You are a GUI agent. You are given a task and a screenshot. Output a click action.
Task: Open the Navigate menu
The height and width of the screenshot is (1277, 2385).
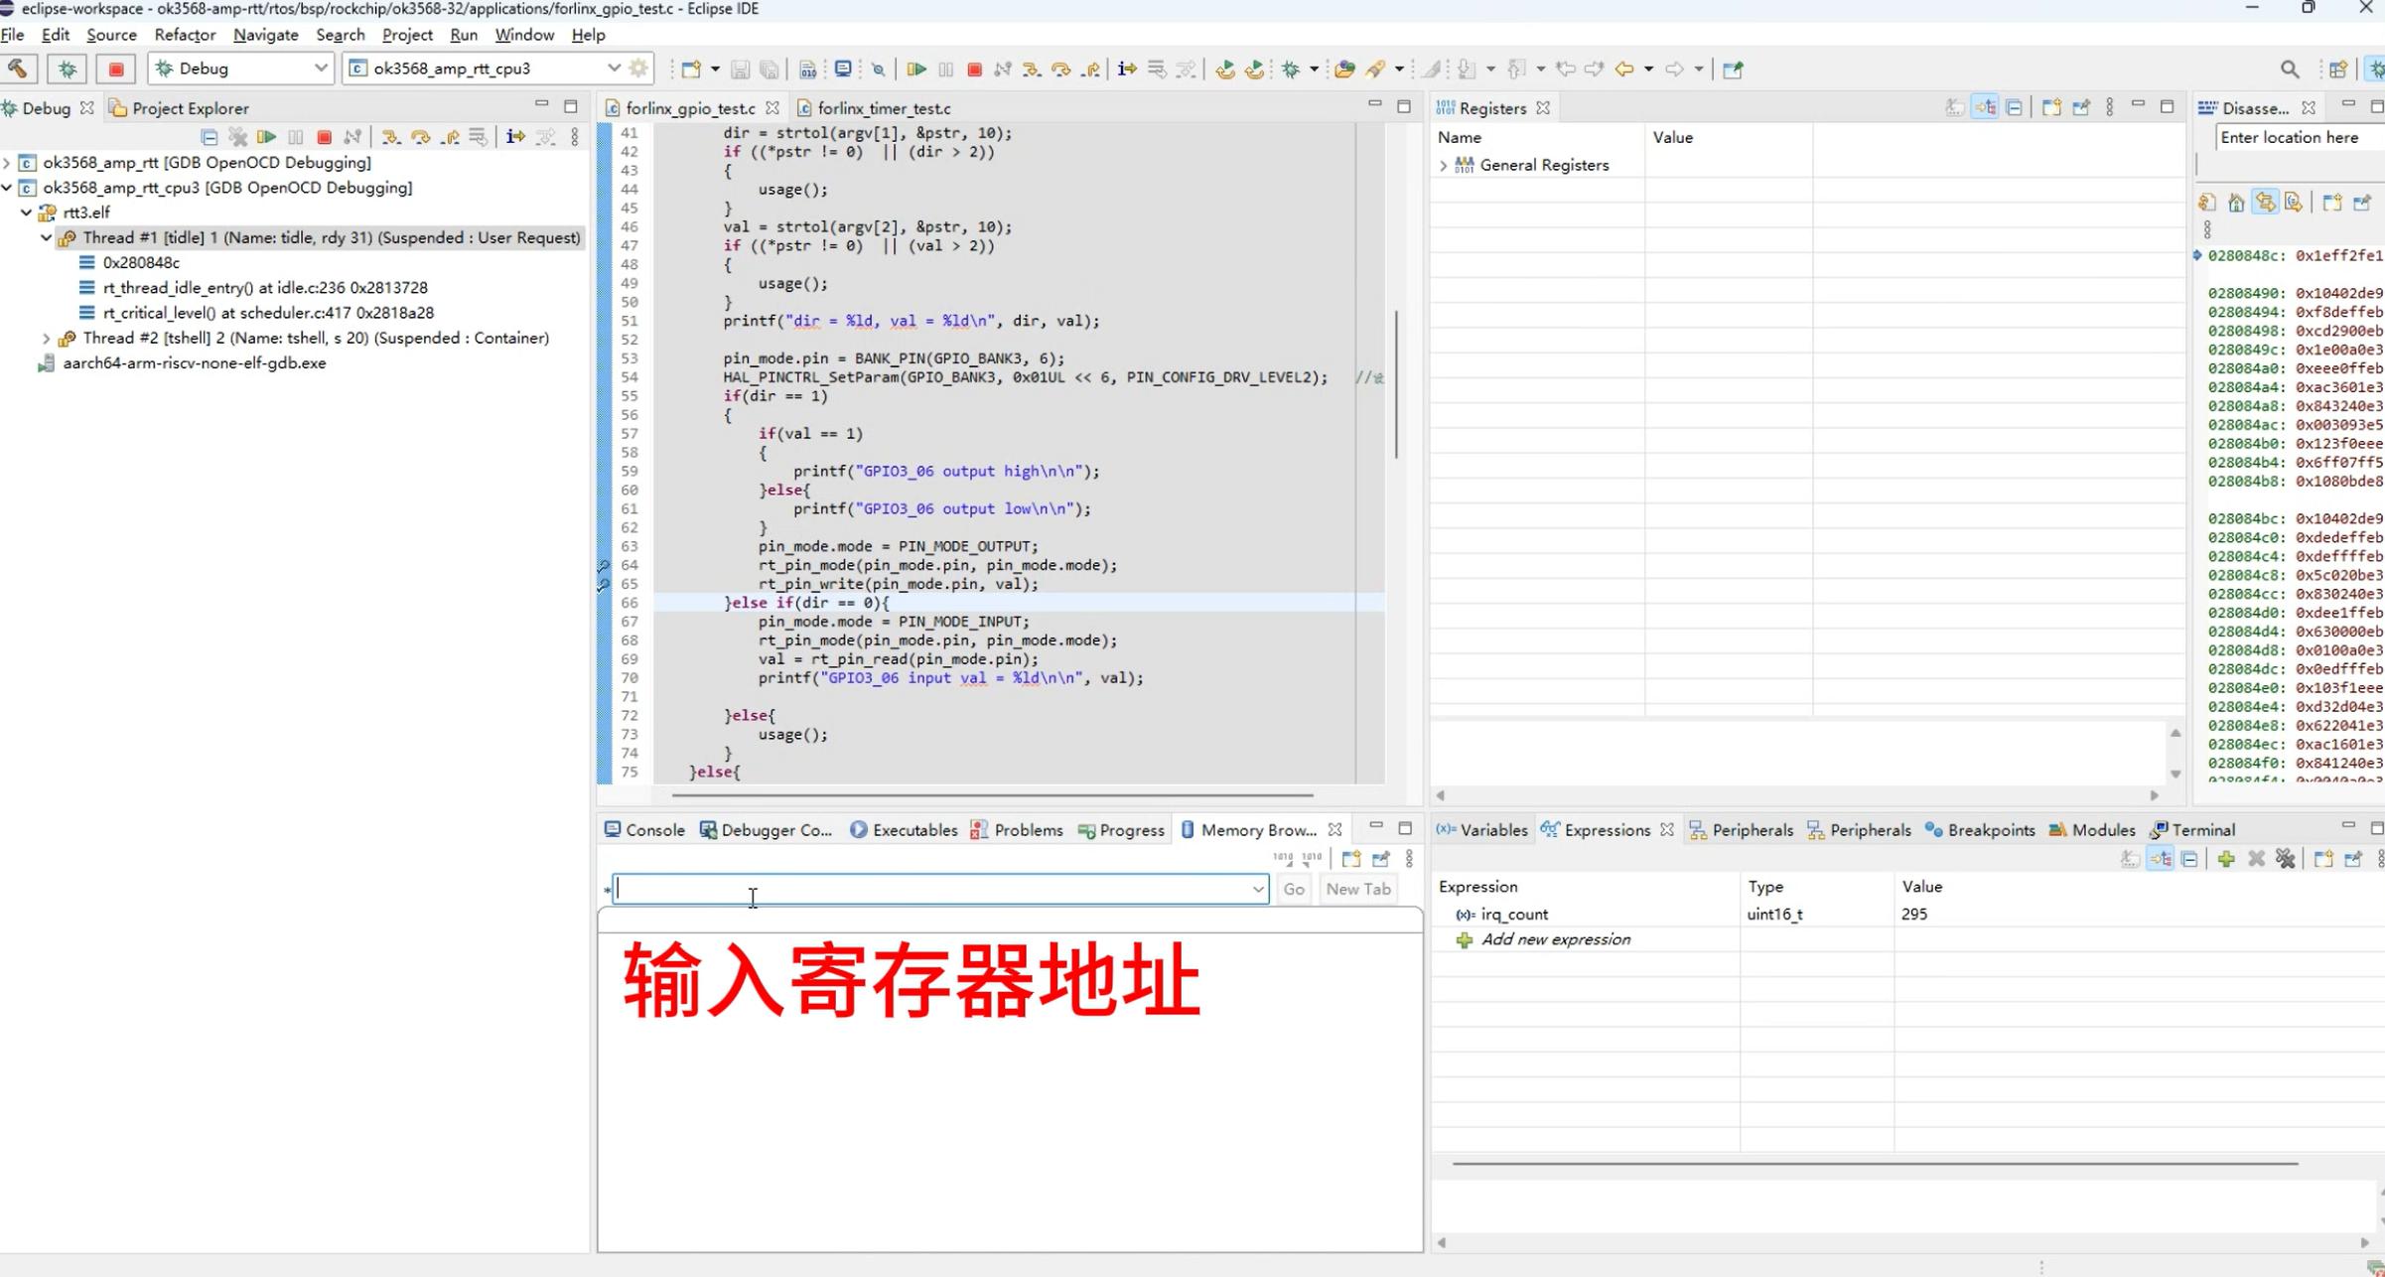[265, 35]
